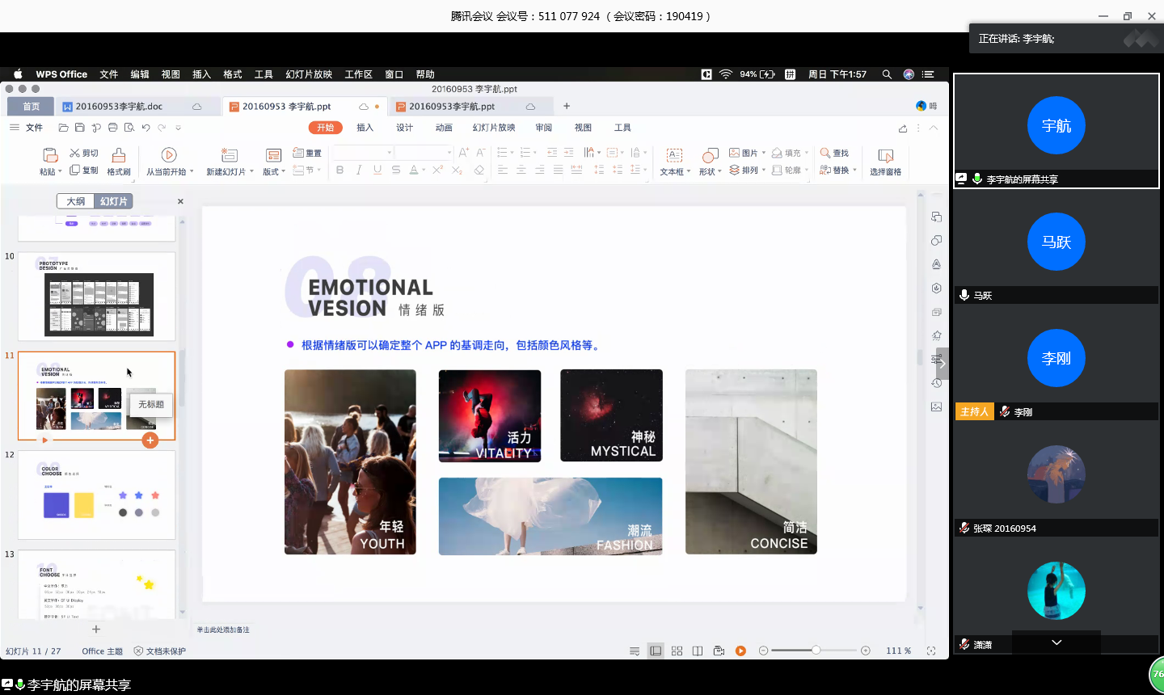This screenshot has width=1164, height=695.
Task: Toggle to the 大纲 outline view
Action: [x=75, y=201]
